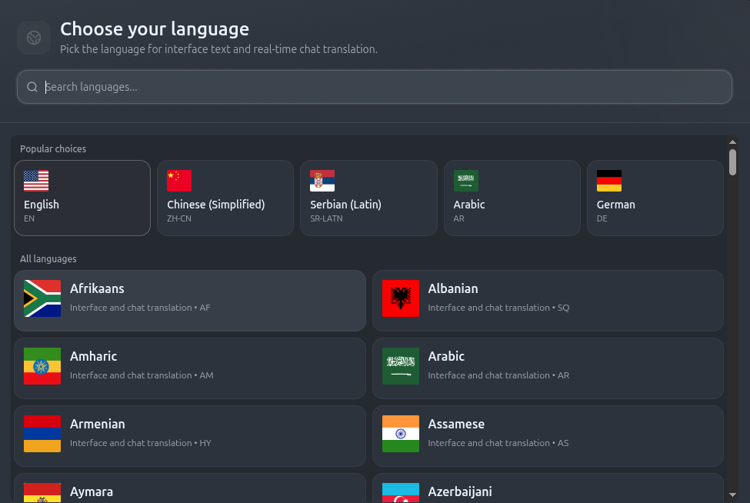The height and width of the screenshot is (503, 750).
Task: Click 'Interface and chat translation • AS' text
Action: point(498,443)
